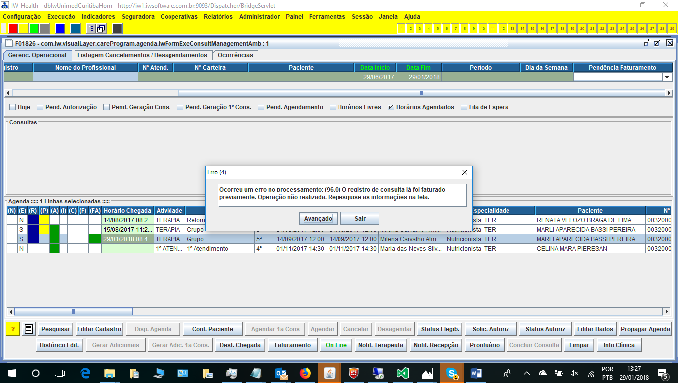The image size is (678, 383).
Task: Click the cascade windows toolbar icon
Action: [101, 29]
